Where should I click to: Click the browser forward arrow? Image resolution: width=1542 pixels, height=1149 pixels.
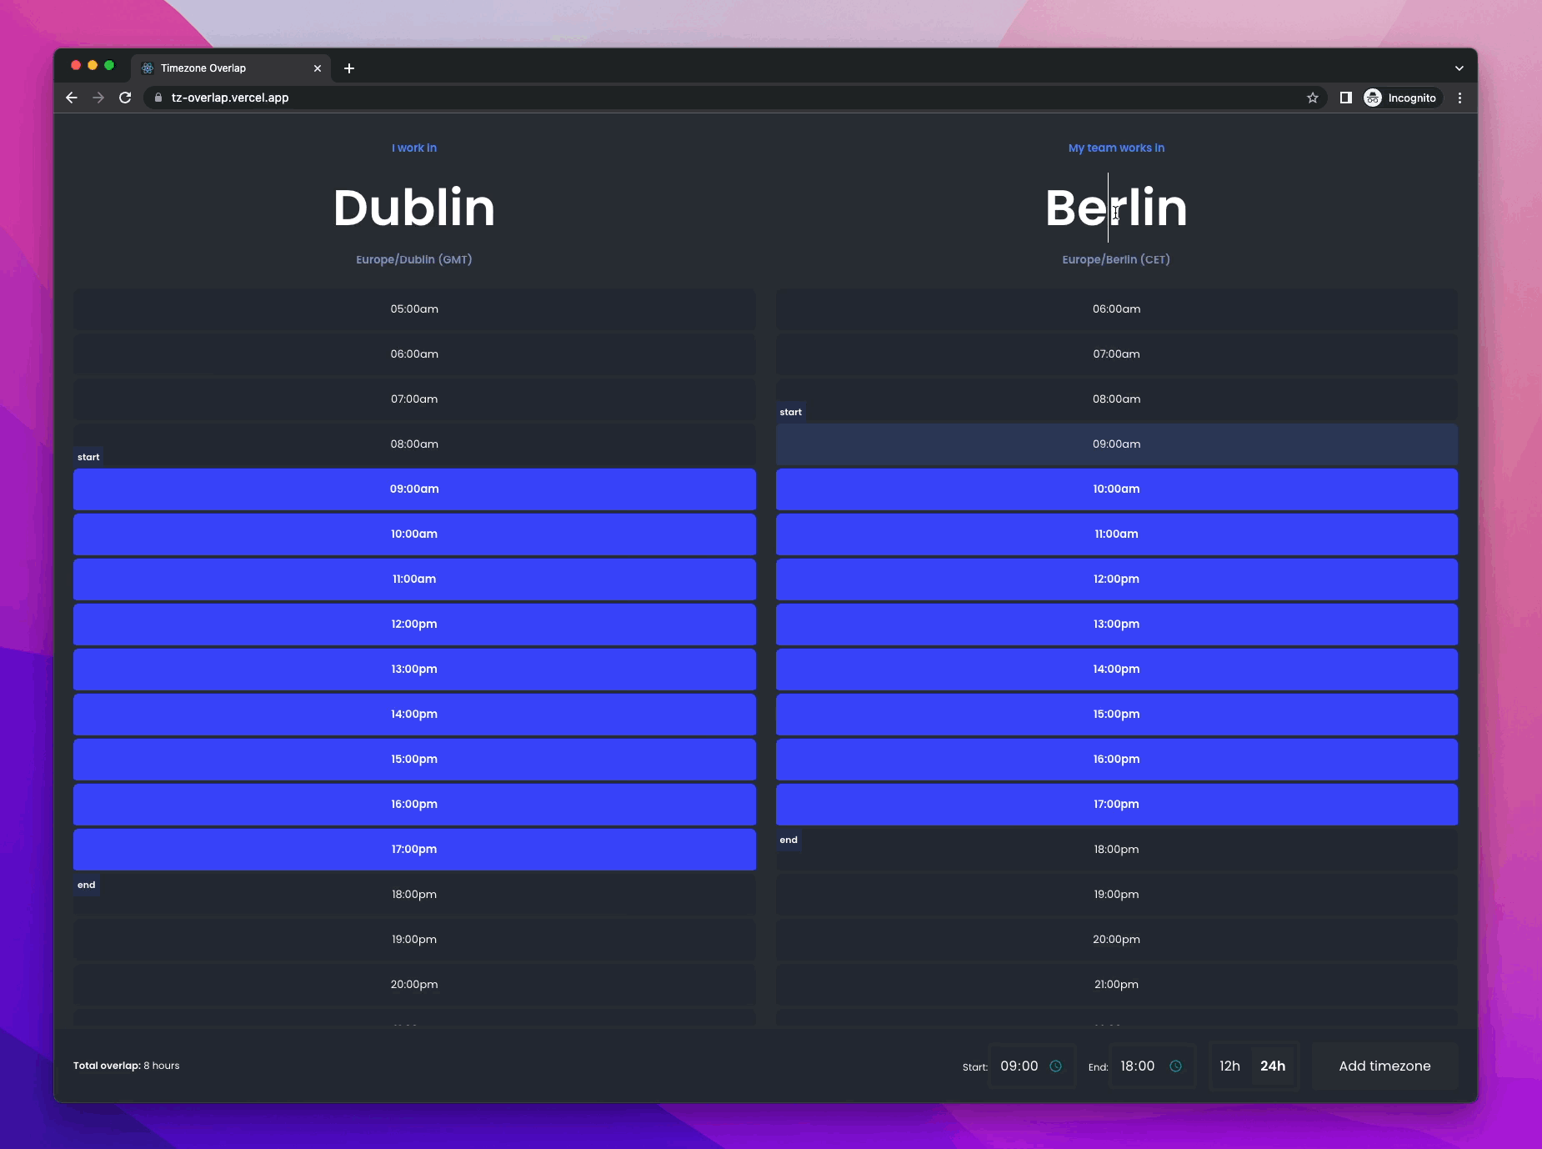pyautogui.click(x=98, y=98)
